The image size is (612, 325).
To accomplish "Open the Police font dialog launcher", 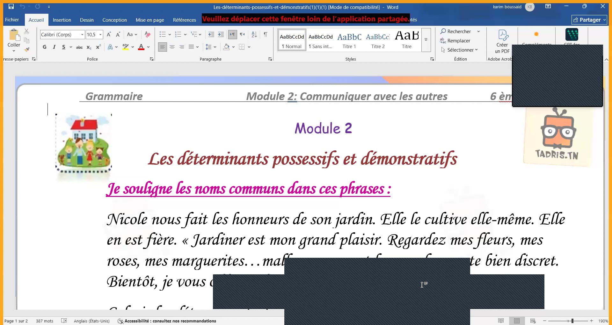I will click(x=152, y=59).
